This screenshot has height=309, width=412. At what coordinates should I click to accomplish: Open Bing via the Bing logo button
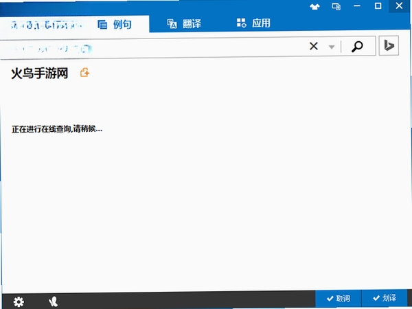pyautogui.click(x=389, y=45)
